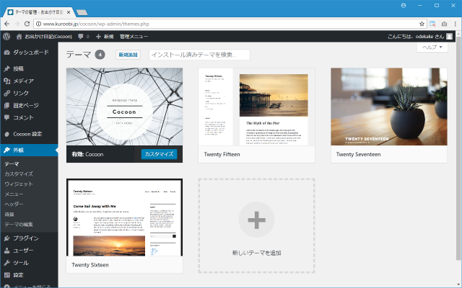Close the テーマの管理 browser tab
This screenshot has height=288, width=462.
69,12
